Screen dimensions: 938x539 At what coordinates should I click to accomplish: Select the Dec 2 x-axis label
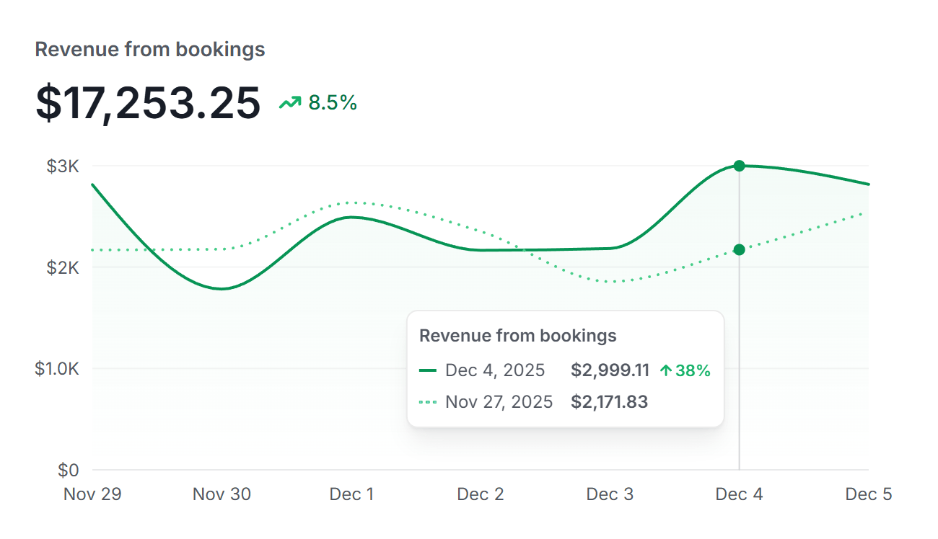point(481,494)
